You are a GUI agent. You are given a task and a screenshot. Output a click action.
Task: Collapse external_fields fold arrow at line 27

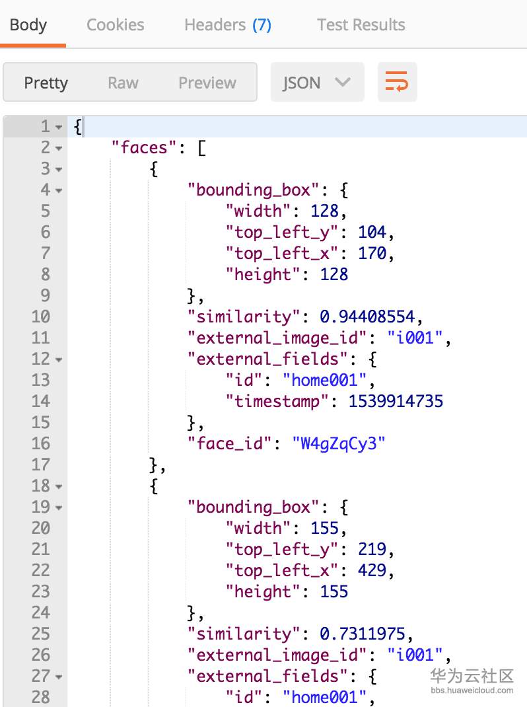point(59,677)
